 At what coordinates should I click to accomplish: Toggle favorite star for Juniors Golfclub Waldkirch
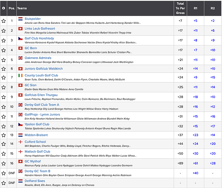3,69
